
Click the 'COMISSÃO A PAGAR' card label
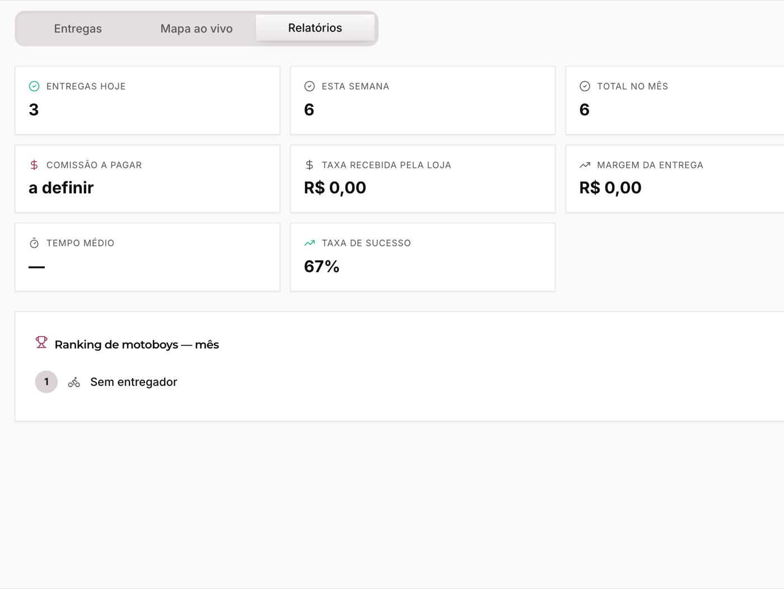(94, 165)
